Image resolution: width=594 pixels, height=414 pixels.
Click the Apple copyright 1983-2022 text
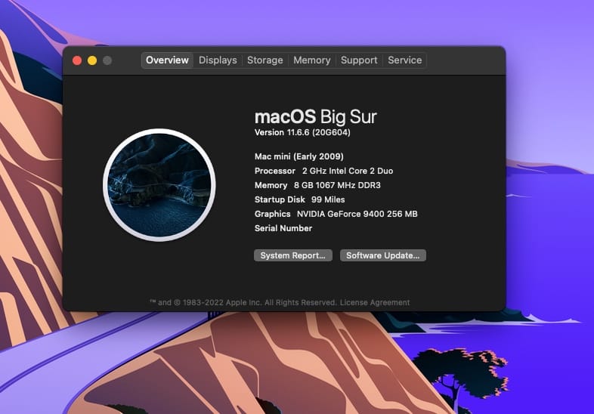coord(243,302)
